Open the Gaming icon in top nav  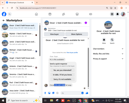(91, 14)
